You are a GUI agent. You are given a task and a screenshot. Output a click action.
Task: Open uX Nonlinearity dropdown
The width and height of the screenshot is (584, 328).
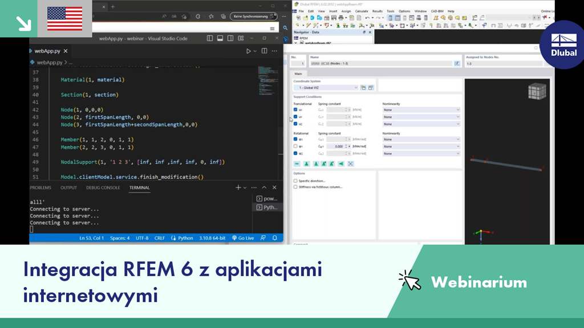(x=421, y=110)
